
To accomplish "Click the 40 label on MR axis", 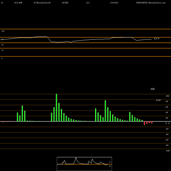I will [167, 113].
